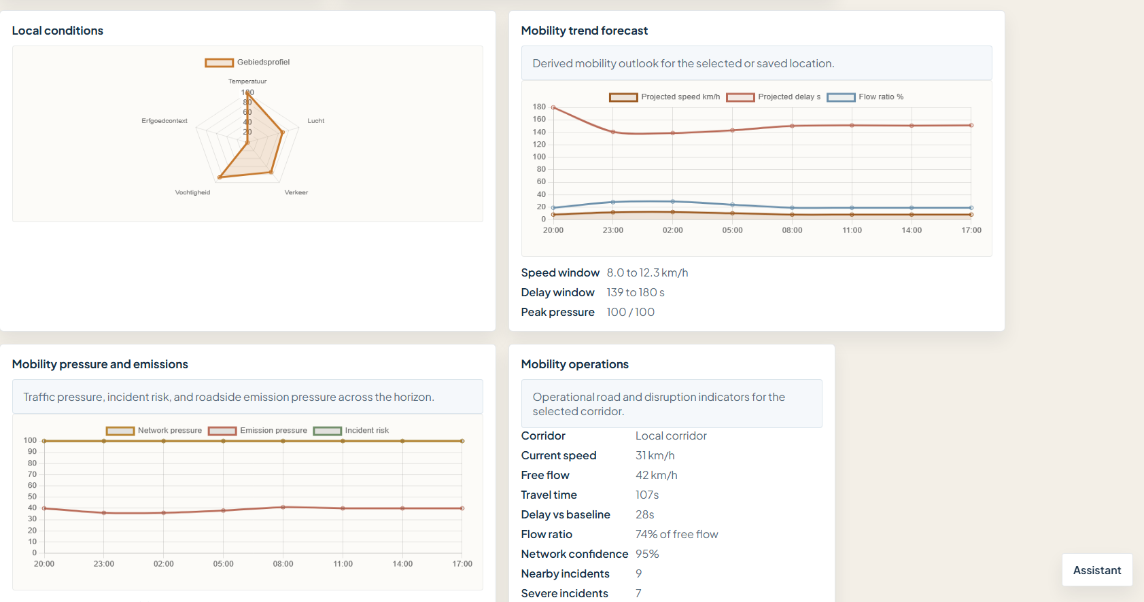Image resolution: width=1144 pixels, height=602 pixels.
Task: Click the Speed window label
Action: [x=560, y=272]
